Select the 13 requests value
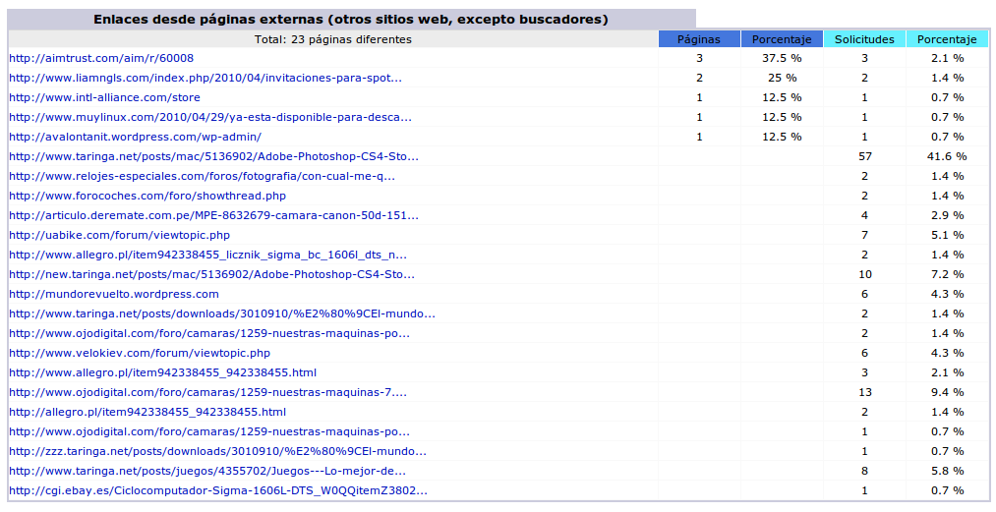The image size is (996, 512). [x=864, y=392]
